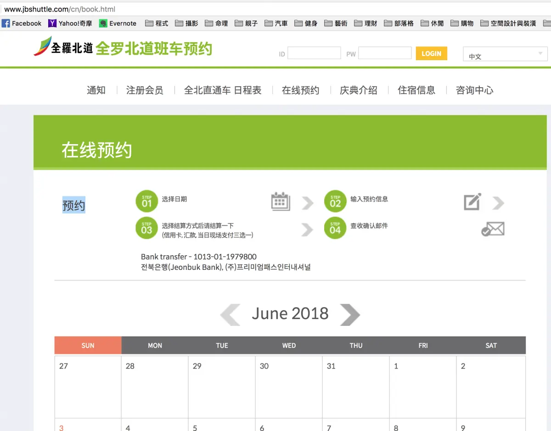Click the ID input field
551x431 pixels.
tap(314, 53)
